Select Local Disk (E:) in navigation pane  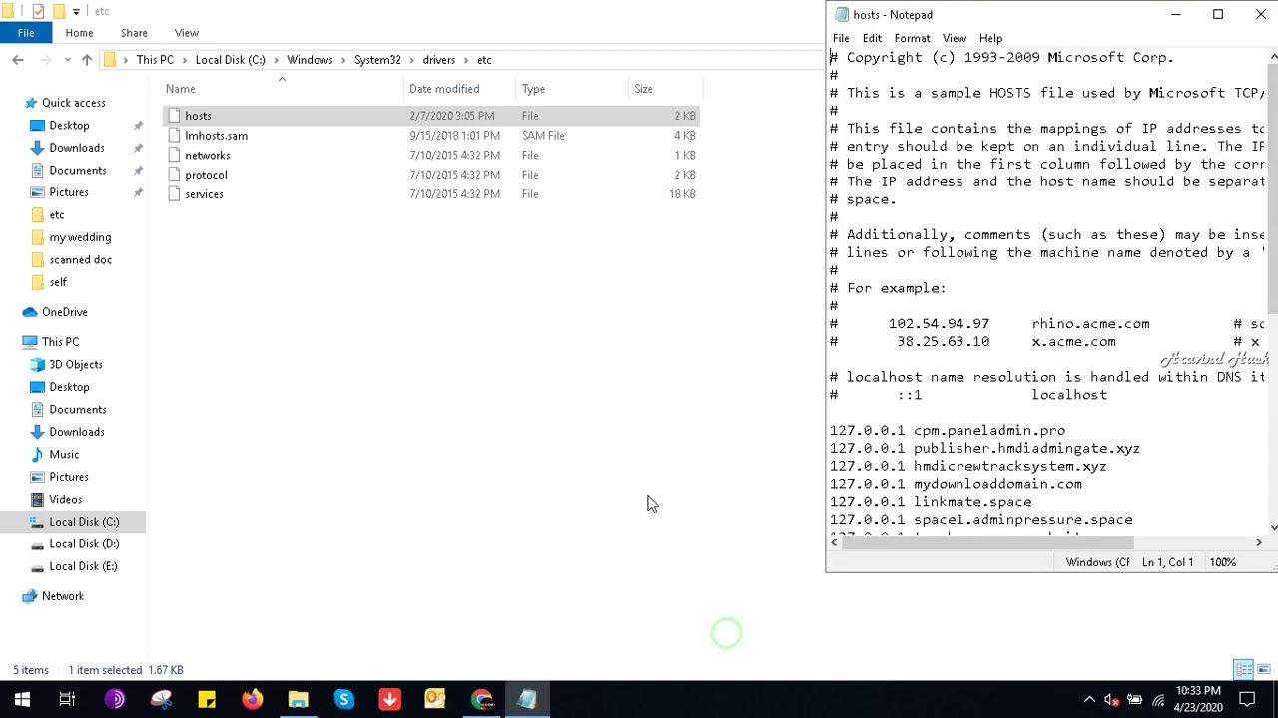[83, 566]
